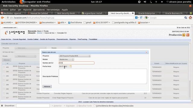Click inside the Descripción Preliminar textarea
Screen dimensions: 193x108
click(103, 76)
